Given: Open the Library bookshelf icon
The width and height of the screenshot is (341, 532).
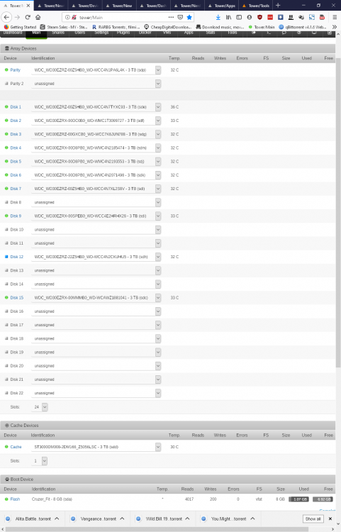Looking at the screenshot, I should [228, 17].
